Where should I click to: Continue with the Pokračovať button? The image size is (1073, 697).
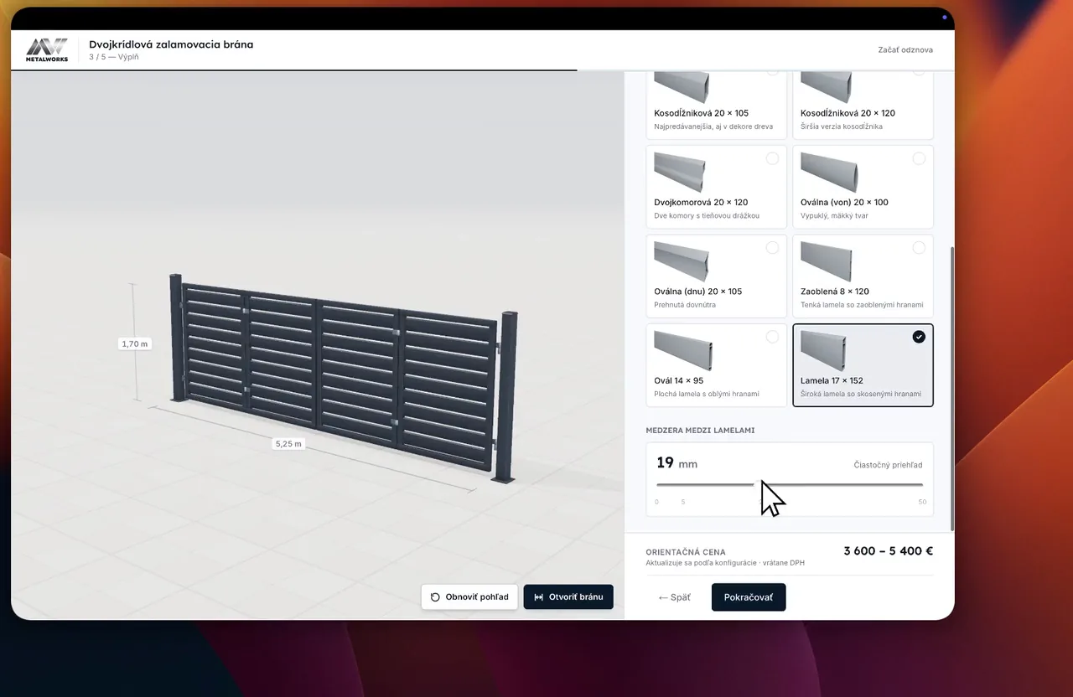(749, 597)
